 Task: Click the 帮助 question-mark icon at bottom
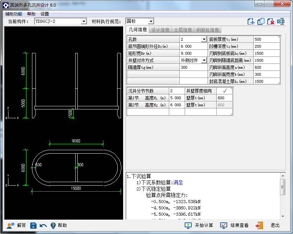click(x=53, y=226)
